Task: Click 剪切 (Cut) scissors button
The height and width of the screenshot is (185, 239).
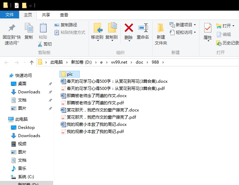Action: click(45, 44)
